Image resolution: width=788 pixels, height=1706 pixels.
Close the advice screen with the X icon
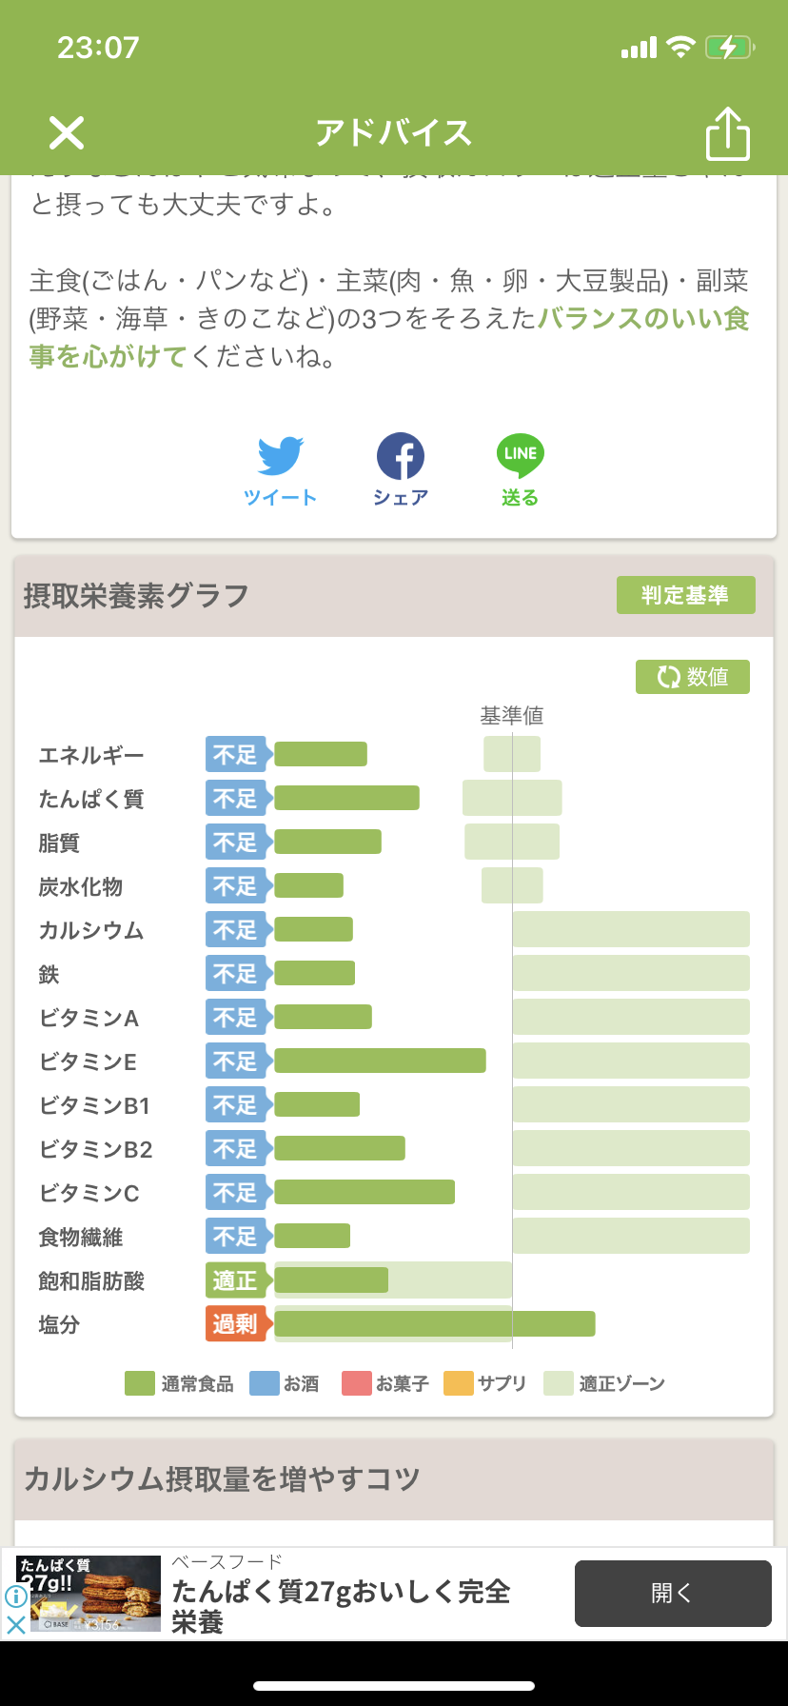coord(67,133)
